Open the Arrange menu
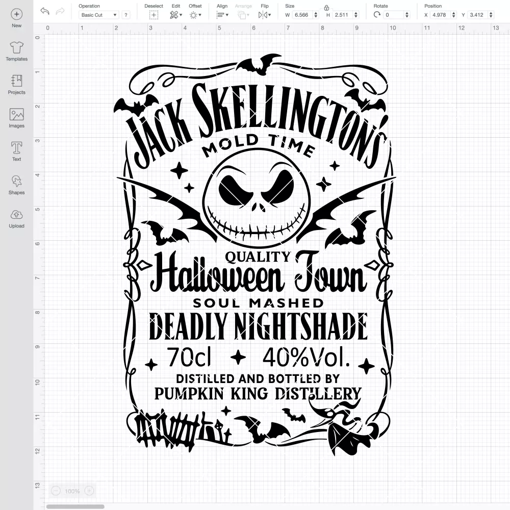The image size is (510, 510). pos(243,15)
